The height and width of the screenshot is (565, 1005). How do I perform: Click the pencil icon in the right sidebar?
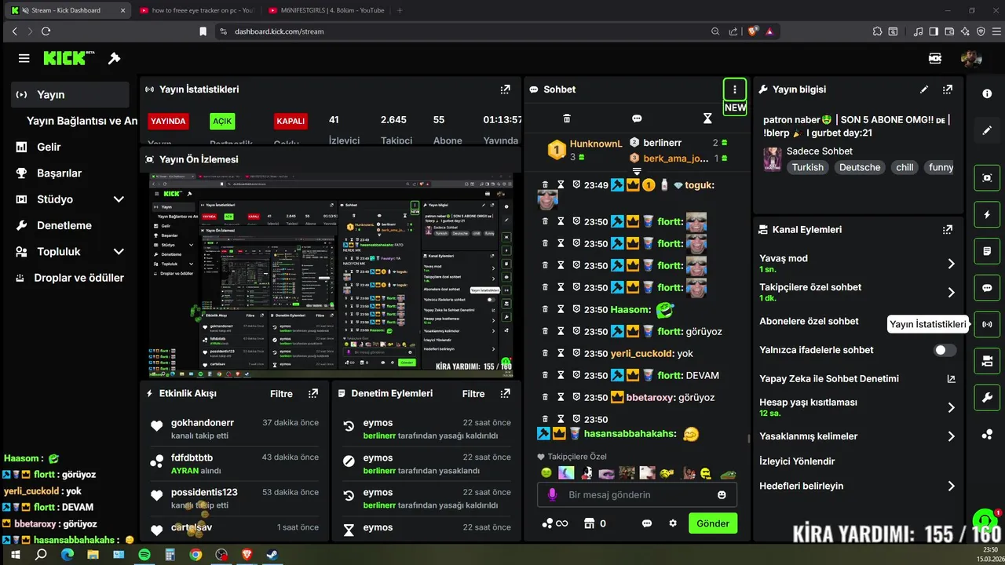987,130
